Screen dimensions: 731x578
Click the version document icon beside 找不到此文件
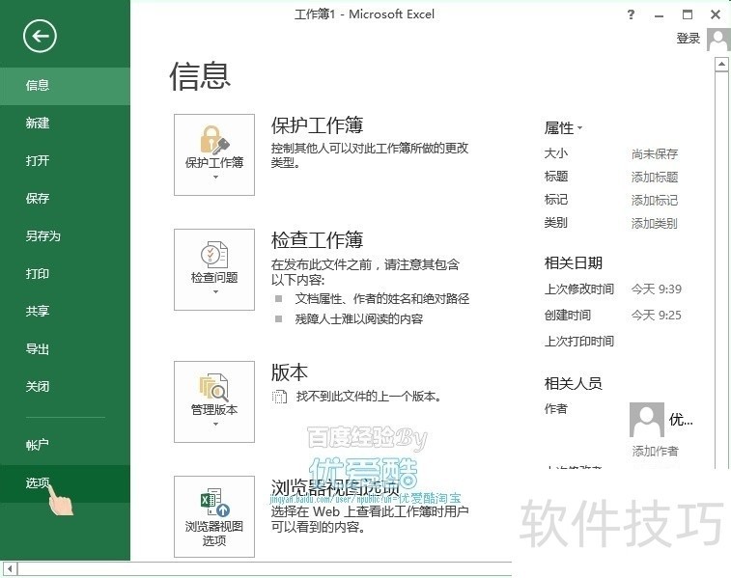tap(279, 397)
